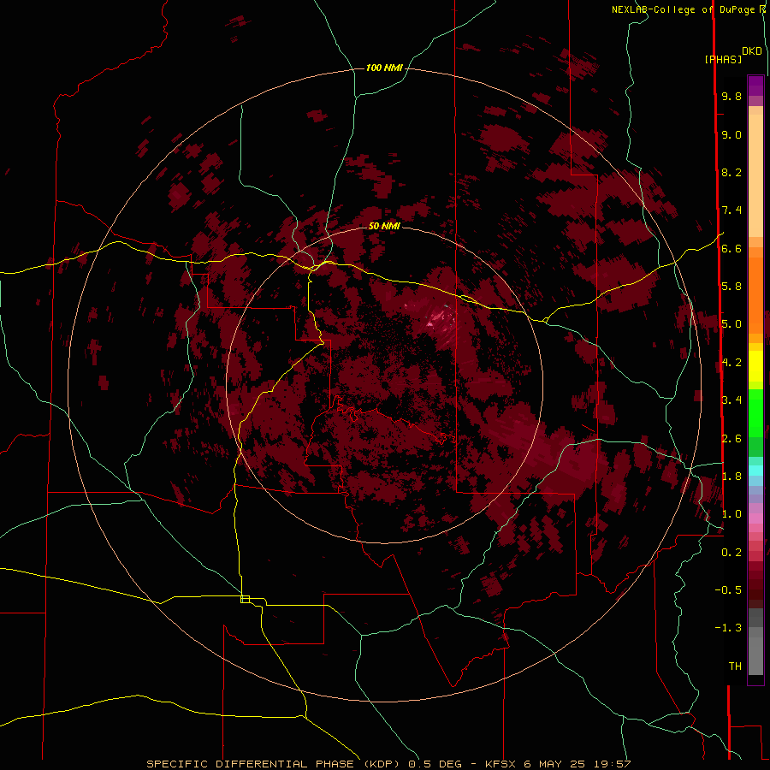Image resolution: width=770 pixels, height=770 pixels.
Task: Click the 19:57 timestamp
Action: click(x=613, y=764)
